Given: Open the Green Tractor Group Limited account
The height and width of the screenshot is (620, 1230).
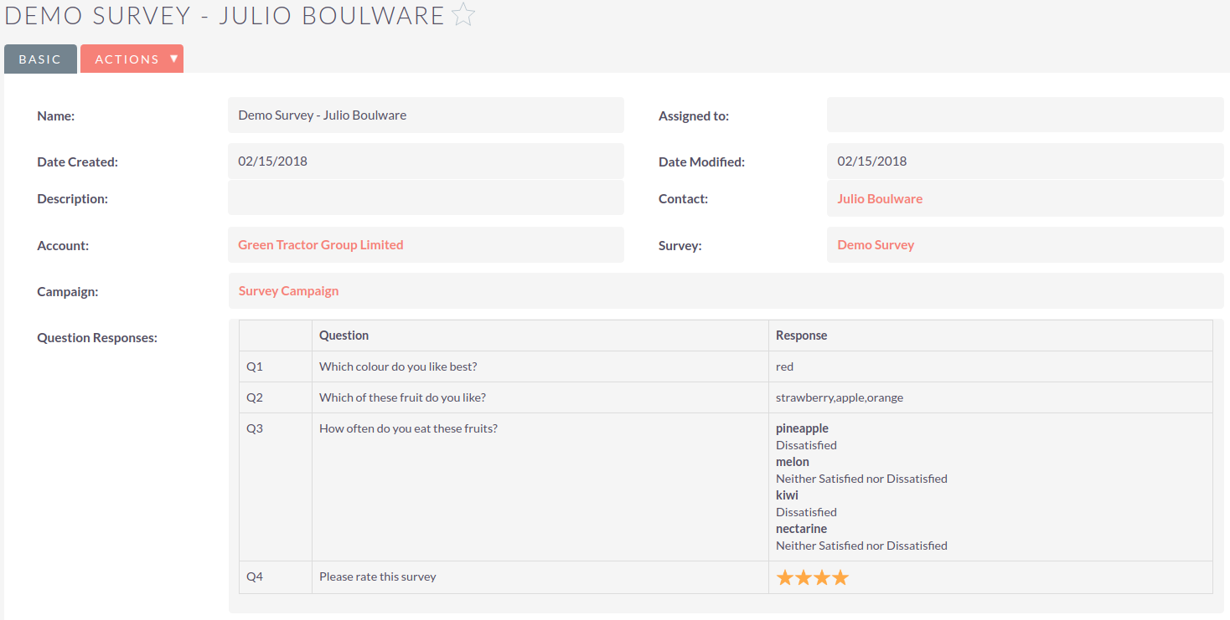Looking at the screenshot, I should click(320, 244).
